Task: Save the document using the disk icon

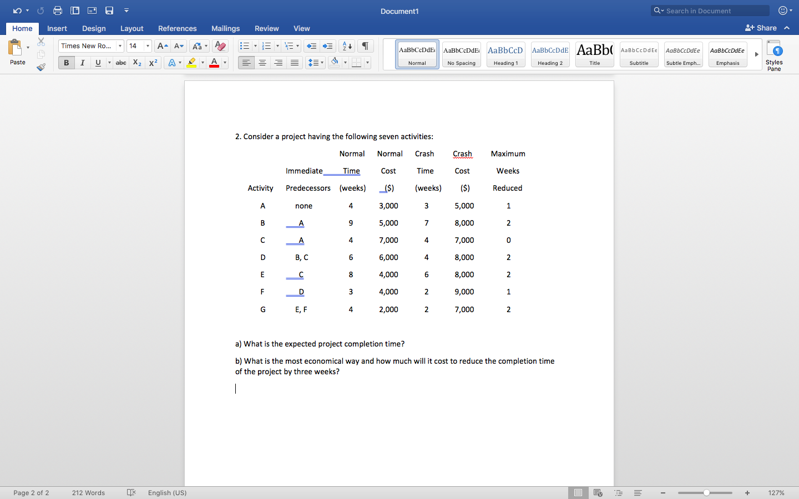Action: point(109,11)
